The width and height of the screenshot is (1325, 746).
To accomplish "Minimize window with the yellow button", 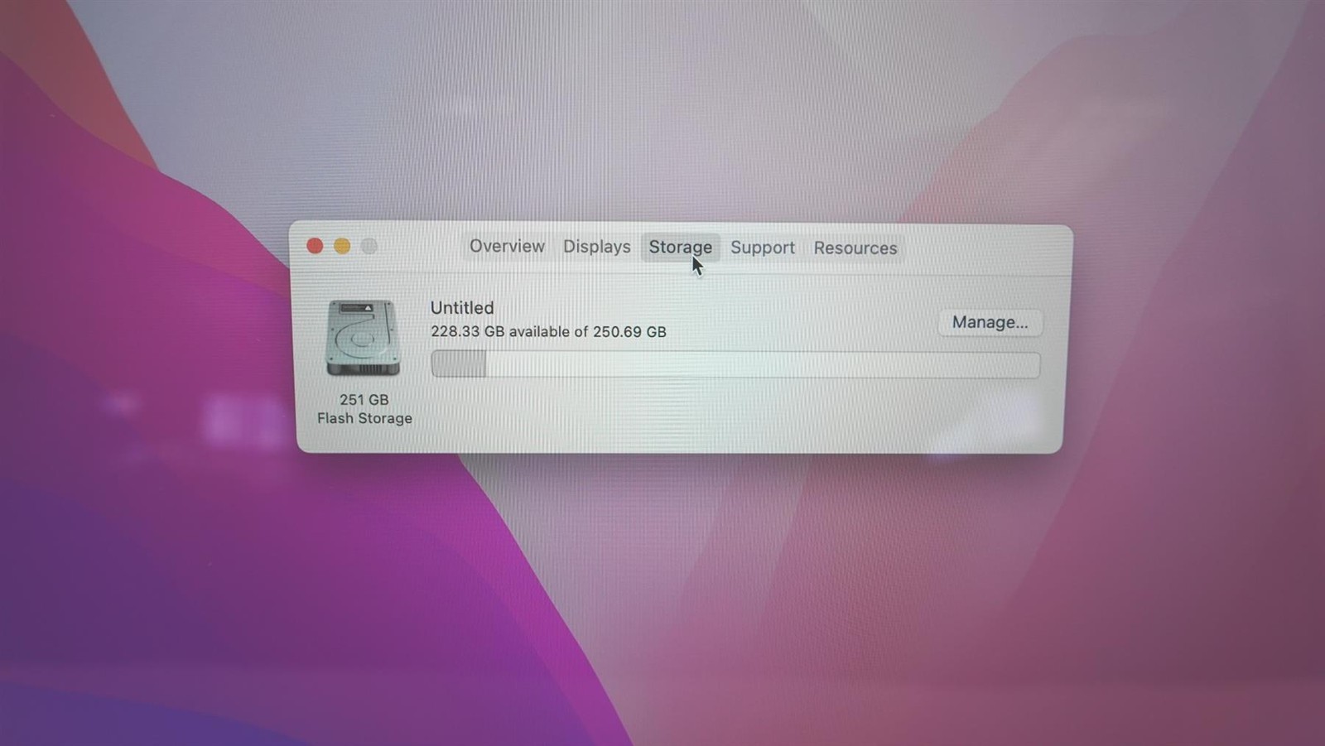I will (342, 246).
